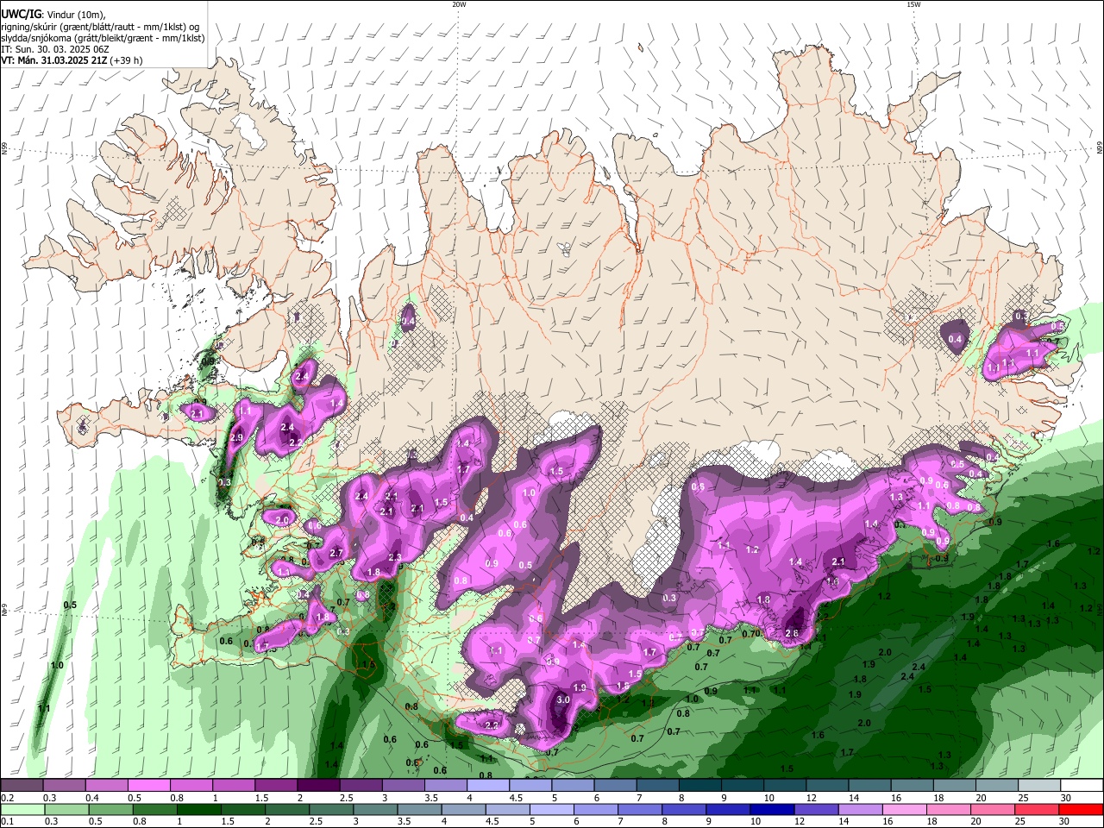Image resolution: width=1104 pixels, height=828 pixels.
Task: Click the white 30 snow legend swatch
Action: (x=1082, y=786)
